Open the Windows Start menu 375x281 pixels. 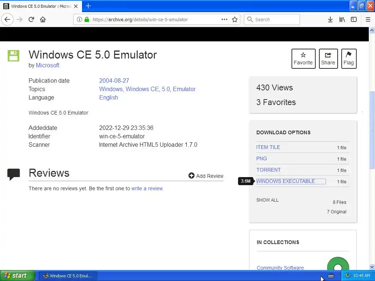point(17,276)
